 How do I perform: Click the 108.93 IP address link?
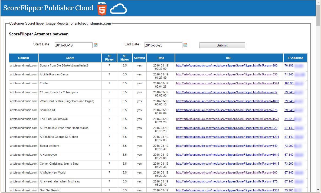[x=294, y=84]
